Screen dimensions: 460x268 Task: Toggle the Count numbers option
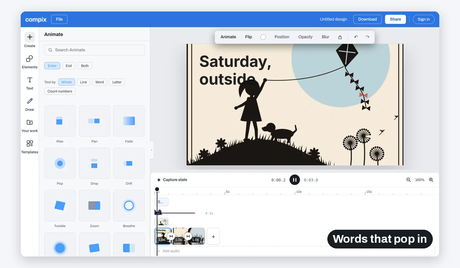click(x=60, y=91)
